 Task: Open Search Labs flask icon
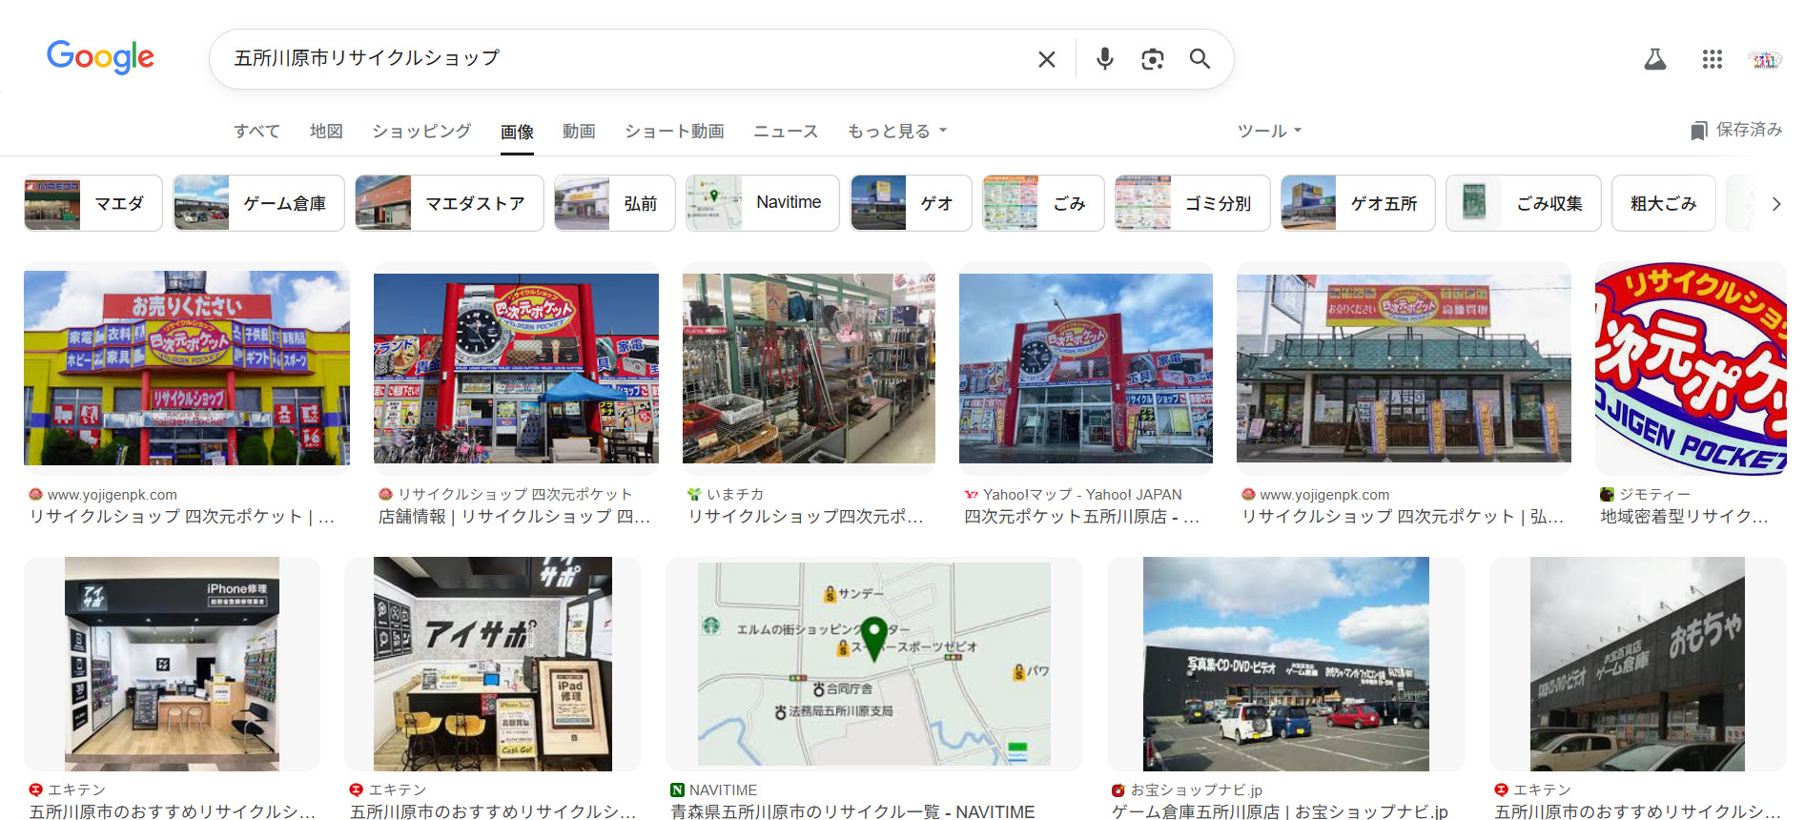pyautogui.click(x=1655, y=59)
